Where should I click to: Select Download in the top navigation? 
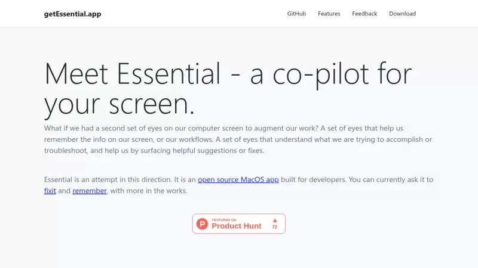(402, 14)
